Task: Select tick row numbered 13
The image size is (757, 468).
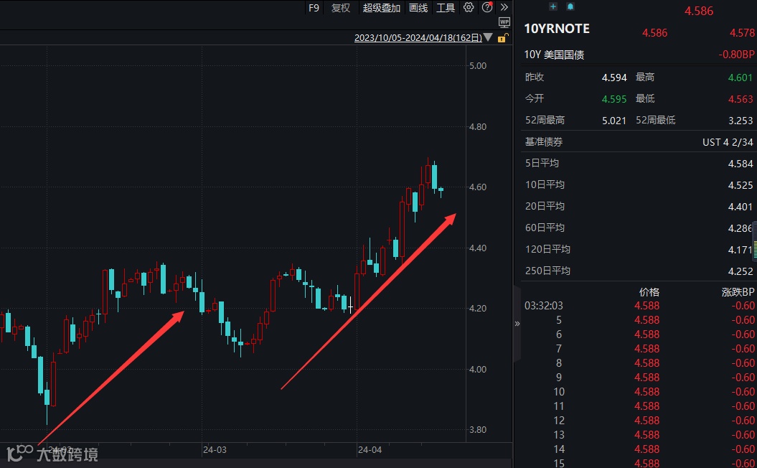Action: [639, 435]
